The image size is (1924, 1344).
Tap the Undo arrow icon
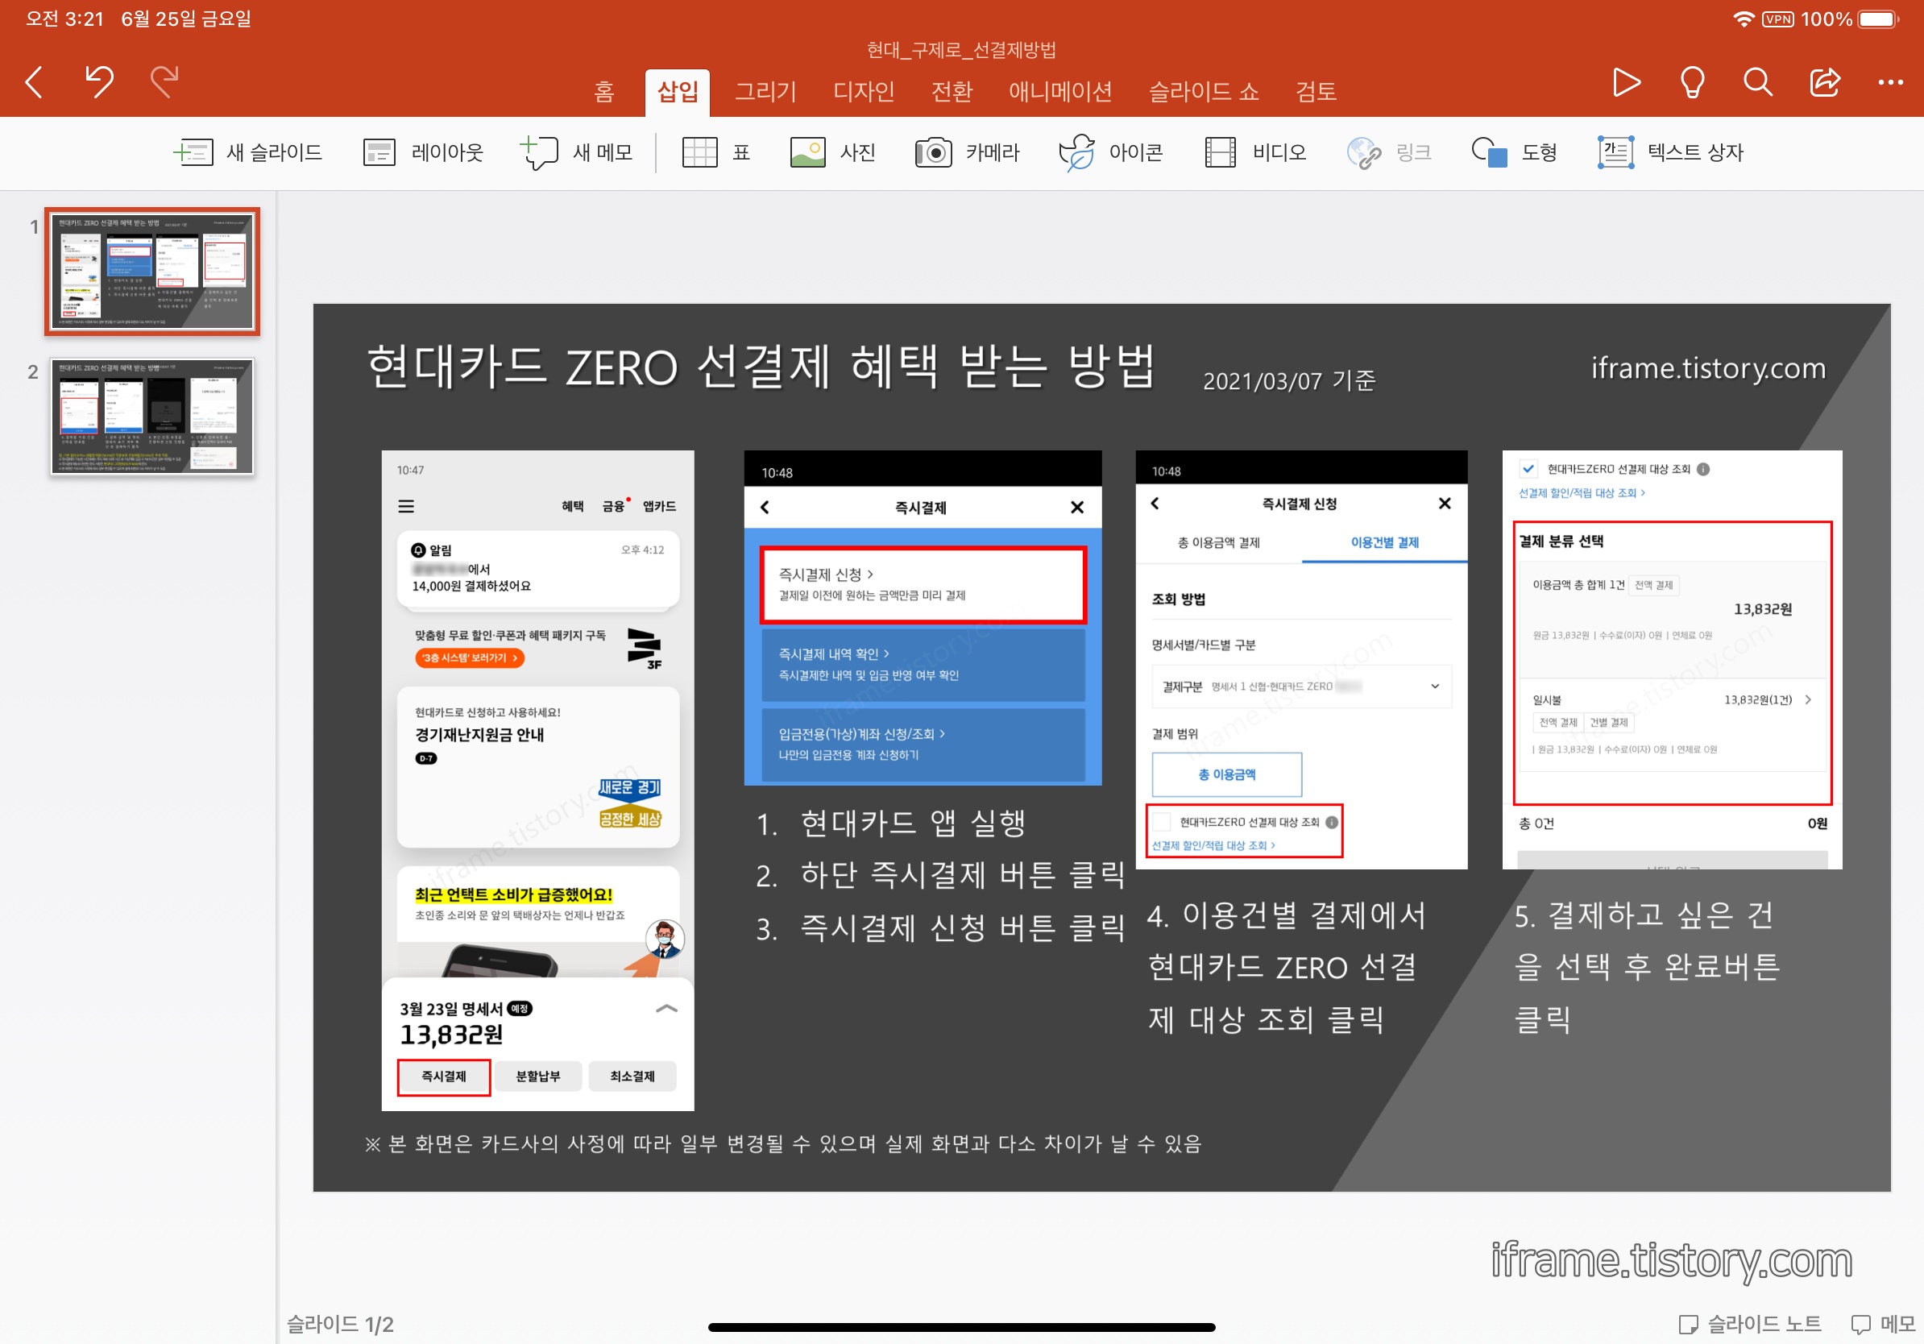(99, 82)
